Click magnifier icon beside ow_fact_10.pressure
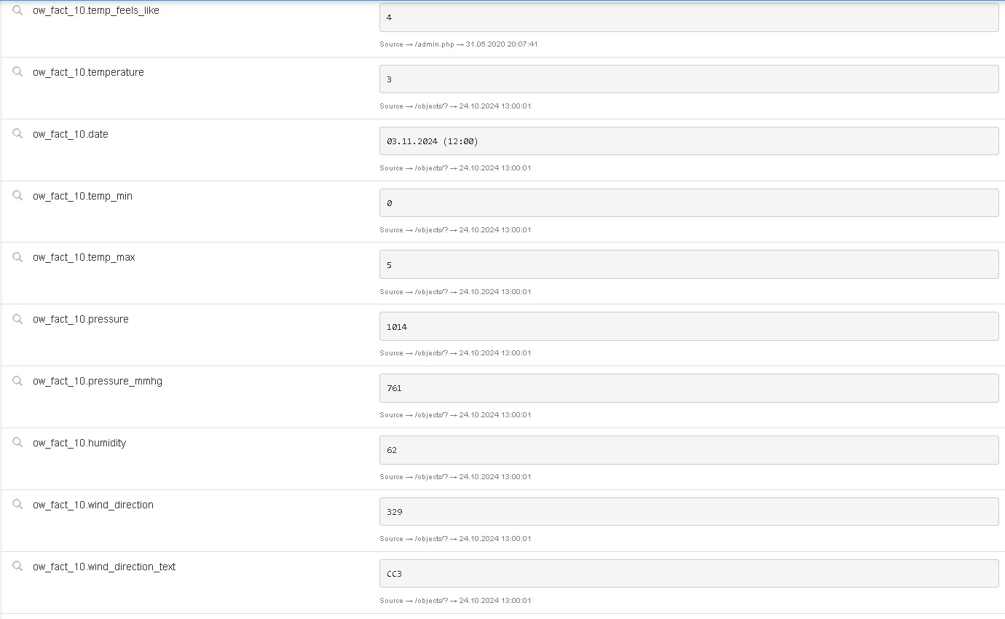Image resolution: width=1005 pixels, height=619 pixels. click(17, 318)
